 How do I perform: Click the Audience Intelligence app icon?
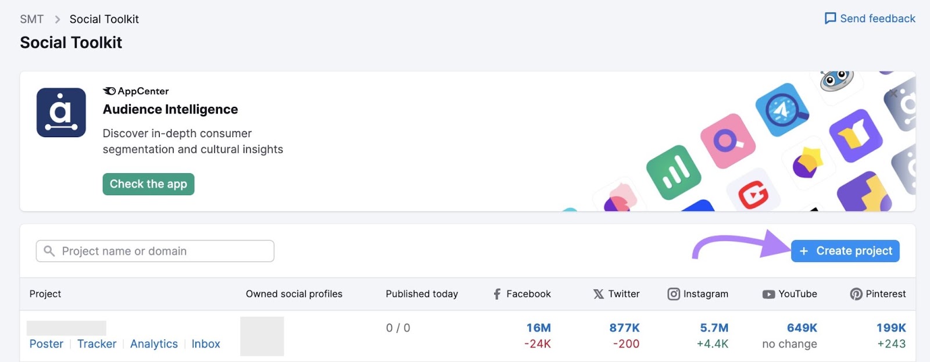coord(61,113)
